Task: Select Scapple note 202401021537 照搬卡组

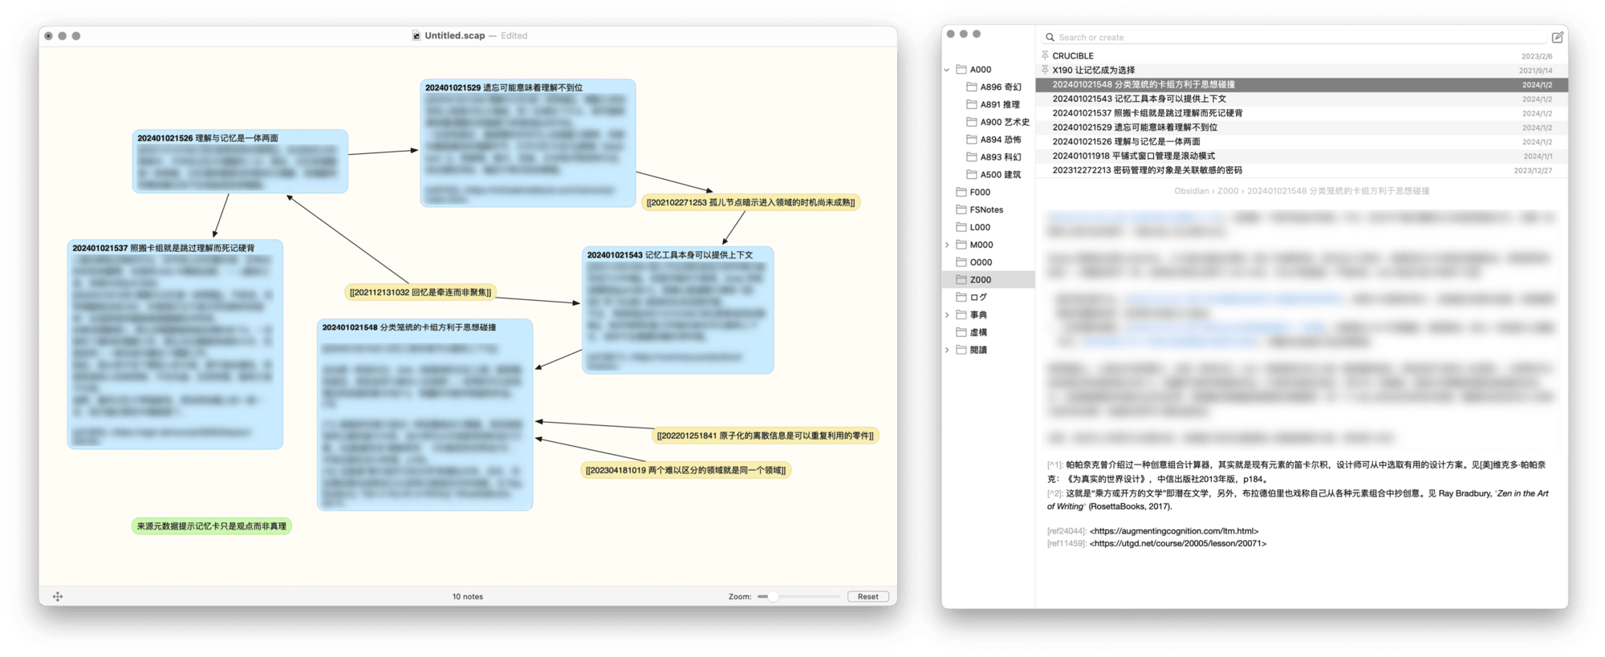Action: [175, 344]
